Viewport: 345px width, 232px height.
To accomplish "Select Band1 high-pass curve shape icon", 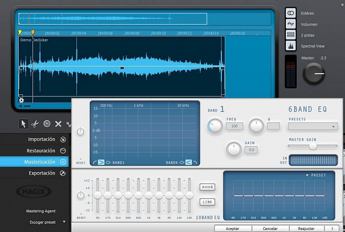I will (95, 163).
